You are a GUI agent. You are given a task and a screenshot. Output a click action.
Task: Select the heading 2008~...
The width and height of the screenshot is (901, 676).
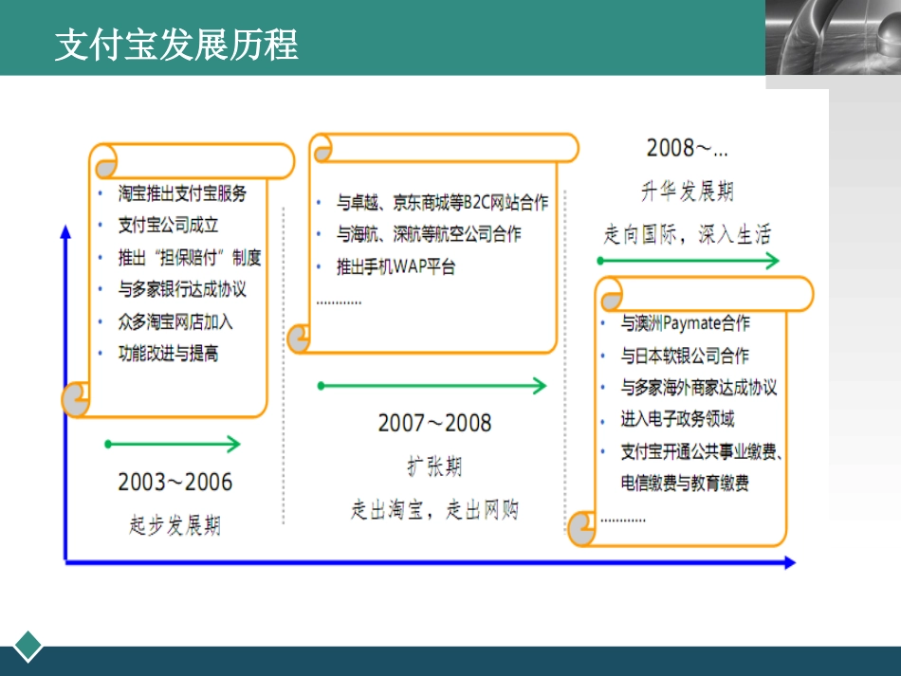coord(688,148)
